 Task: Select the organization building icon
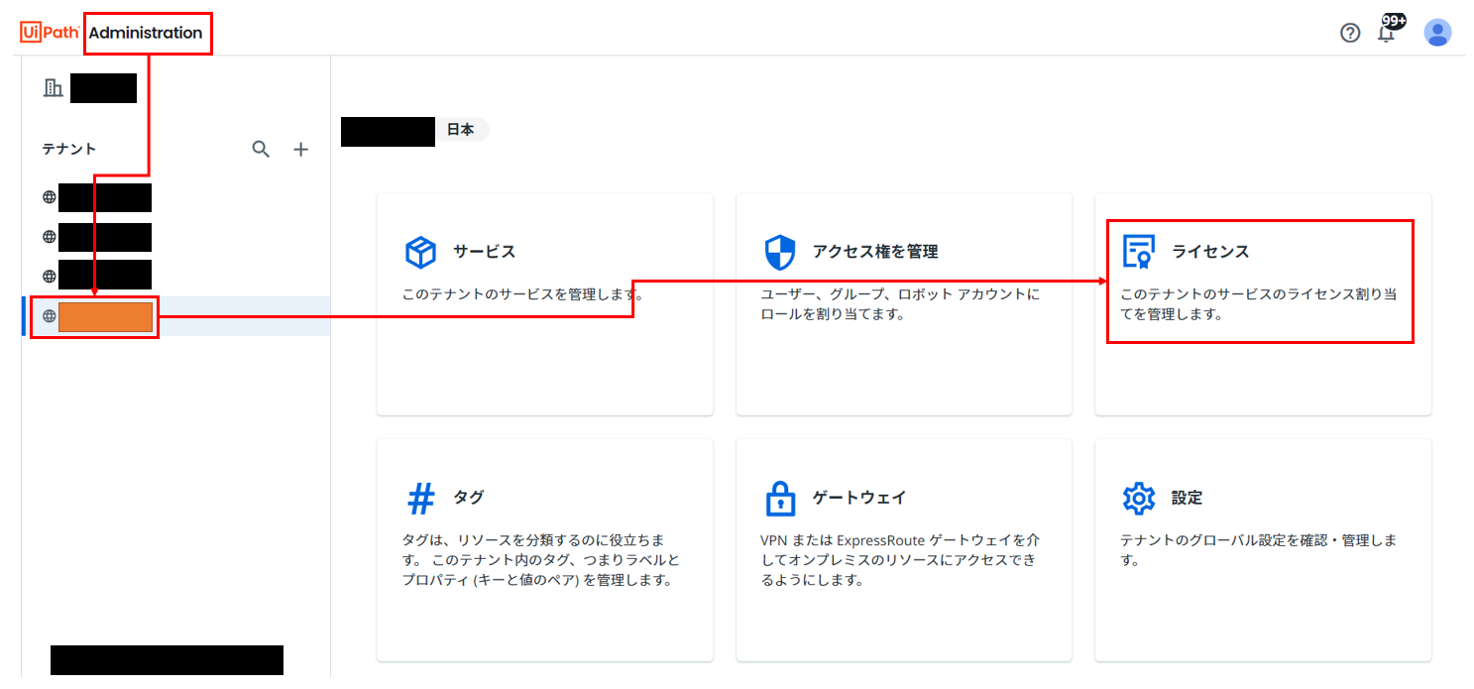(53, 88)
